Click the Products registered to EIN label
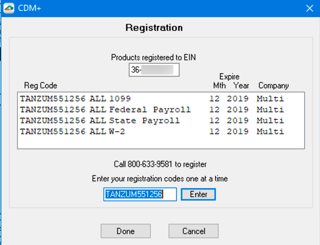Viewport: 320px width, 245px height. click(x=153, y=57)
